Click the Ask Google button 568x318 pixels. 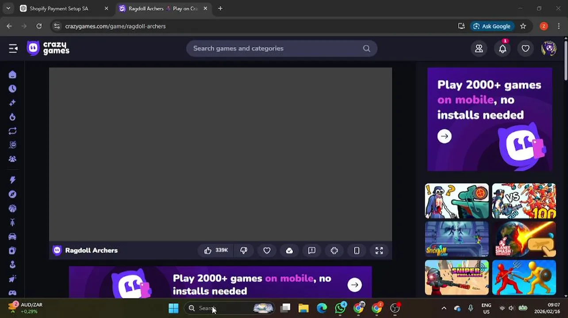pos(491,26)
